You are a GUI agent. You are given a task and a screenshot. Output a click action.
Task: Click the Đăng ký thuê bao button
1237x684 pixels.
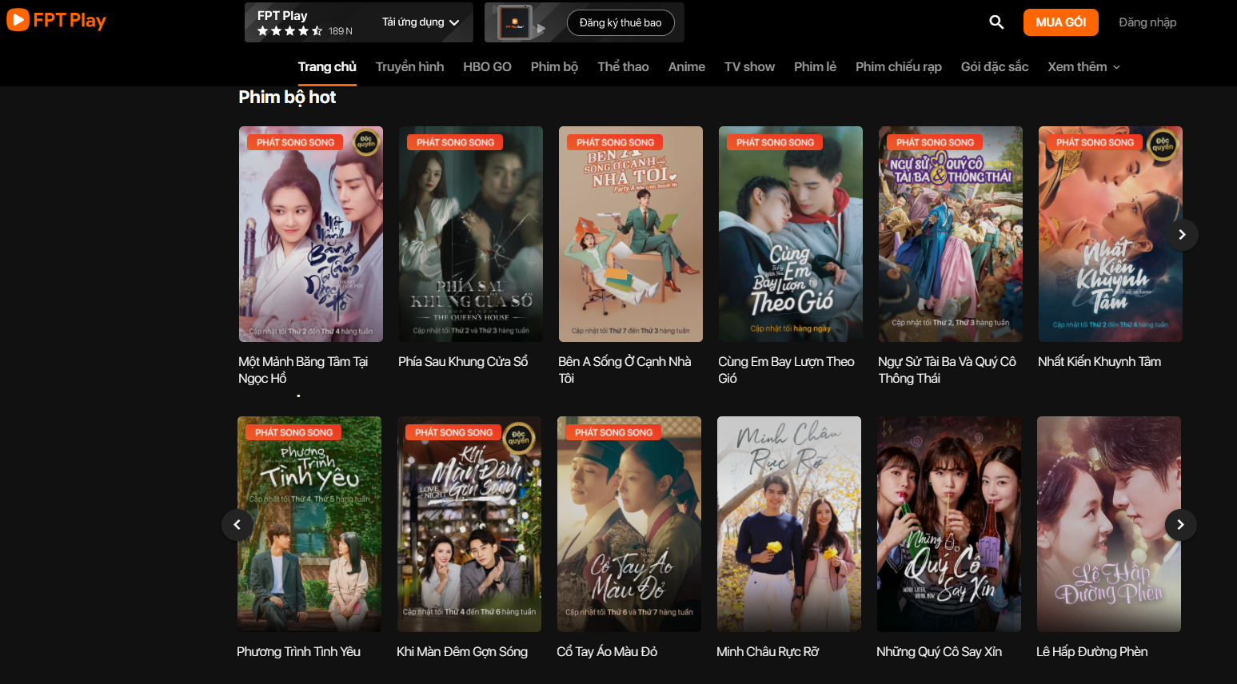coord(620,22)
